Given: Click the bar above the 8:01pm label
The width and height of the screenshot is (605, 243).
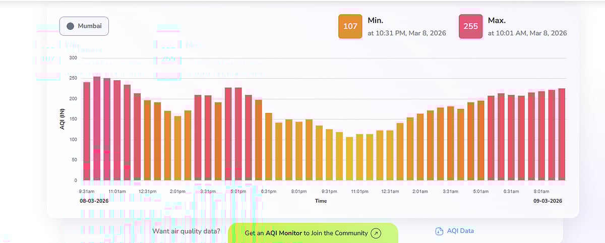Looking at the screenshot, I should (299, 151).
